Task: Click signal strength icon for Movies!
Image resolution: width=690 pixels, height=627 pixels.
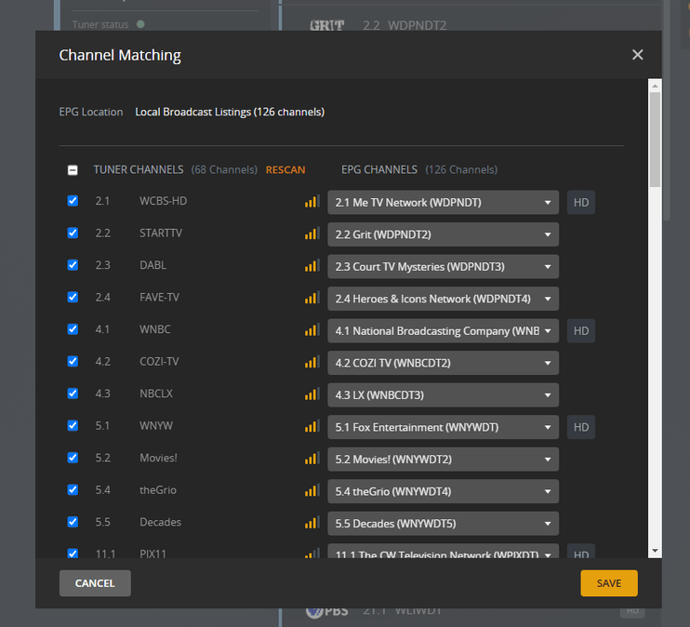Action: 312,459
